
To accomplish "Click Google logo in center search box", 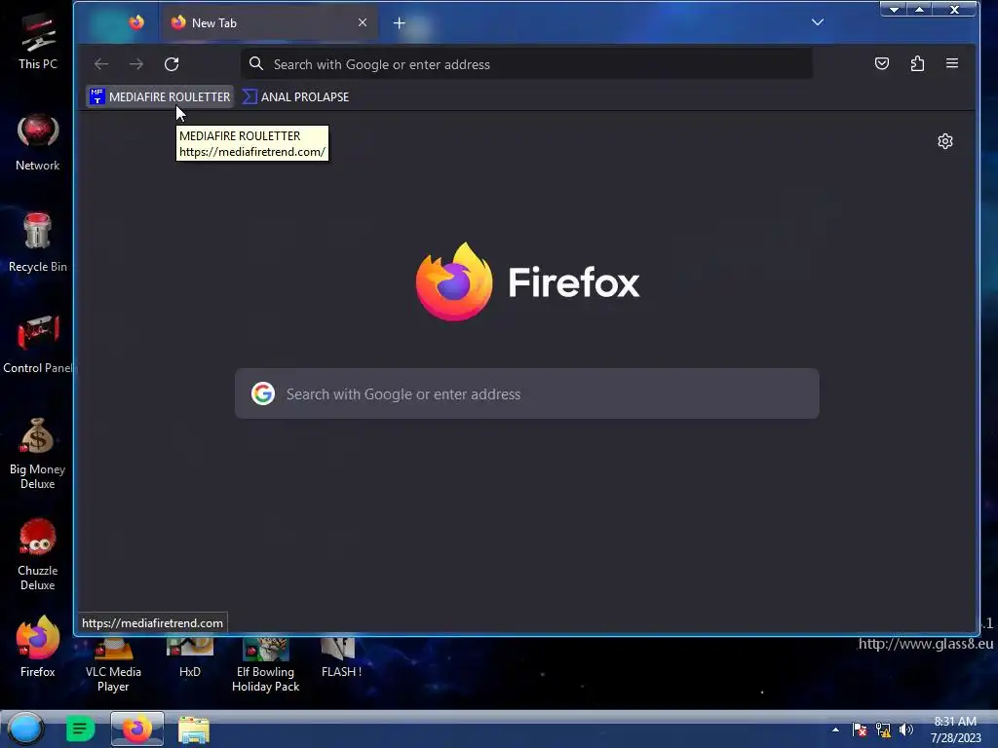I will pyautogui.click(x=263, y=393).
